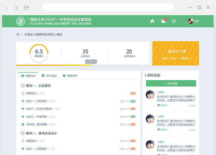Click the home icon in green header
The height and width of the screenshot is (155, 216).
point(152,21)
